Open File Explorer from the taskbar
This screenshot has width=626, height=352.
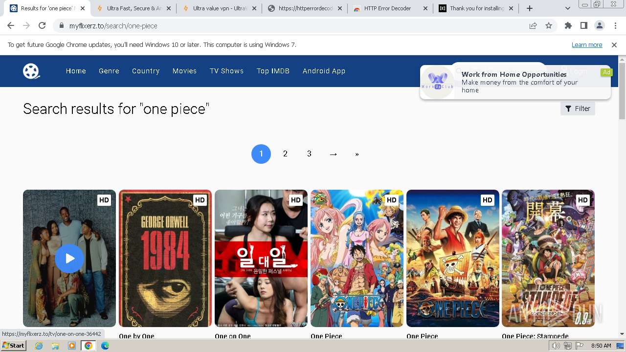(x=55, y=346)
